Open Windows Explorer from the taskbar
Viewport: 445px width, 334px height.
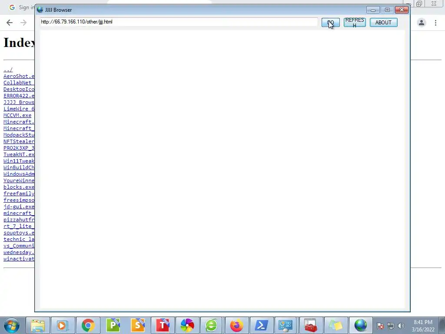click(38, 325)
